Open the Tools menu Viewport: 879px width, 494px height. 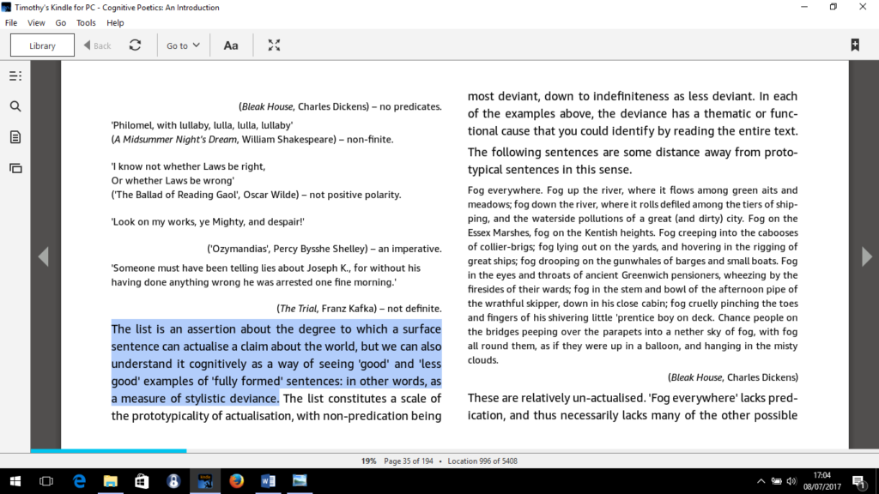(x=86, y=23)
